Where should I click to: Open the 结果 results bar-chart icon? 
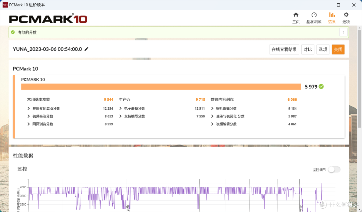(332, 15)
